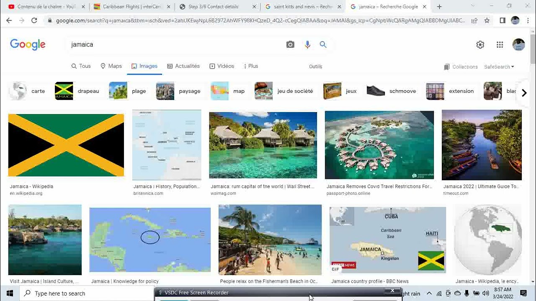This screenshot has height=301, width=536.
Task: Click the share page icon in address bar
Action: pos(474,20)
